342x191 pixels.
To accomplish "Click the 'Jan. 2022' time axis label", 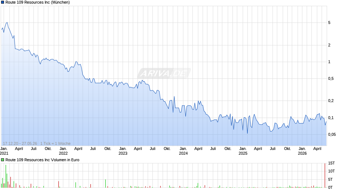I will 63,151.
